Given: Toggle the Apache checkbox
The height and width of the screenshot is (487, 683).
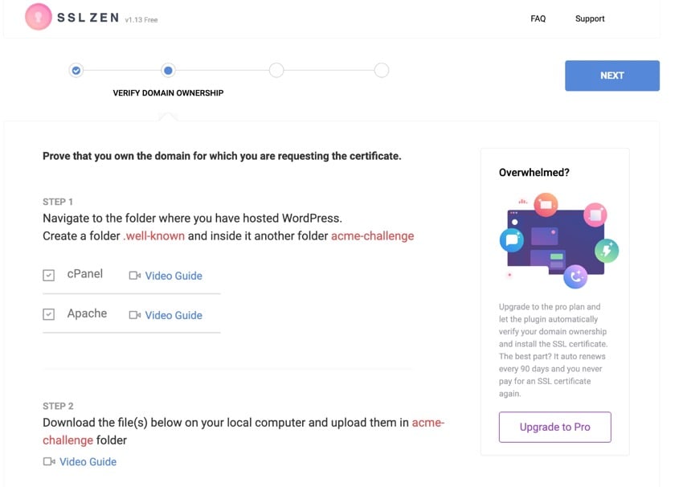Looking at the screenshot, I should 49,314.
